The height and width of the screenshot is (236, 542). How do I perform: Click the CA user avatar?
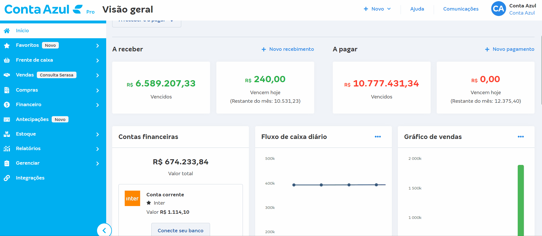tap(499, 9)
